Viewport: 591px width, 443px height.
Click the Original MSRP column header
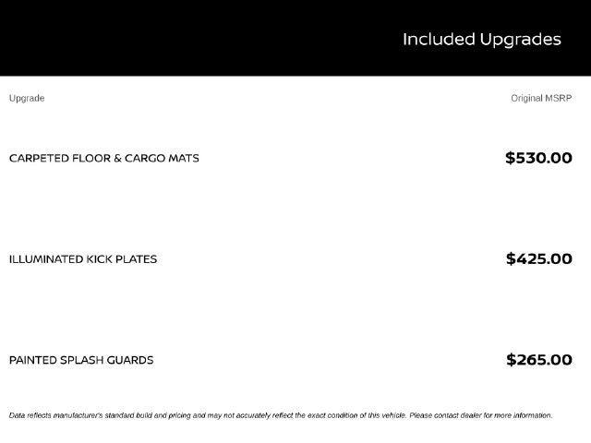541,98
